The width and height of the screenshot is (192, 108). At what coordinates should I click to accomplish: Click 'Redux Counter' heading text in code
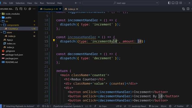pyautogui.click(x=84, y=79)
